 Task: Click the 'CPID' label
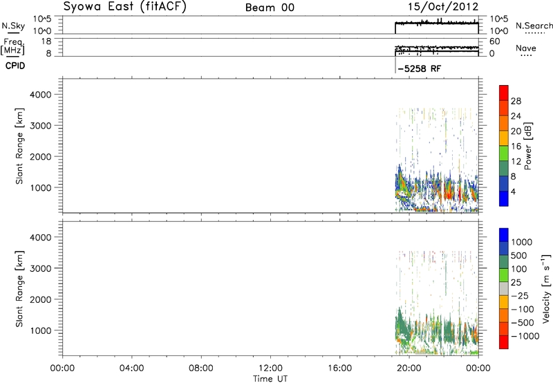[15, 66]
